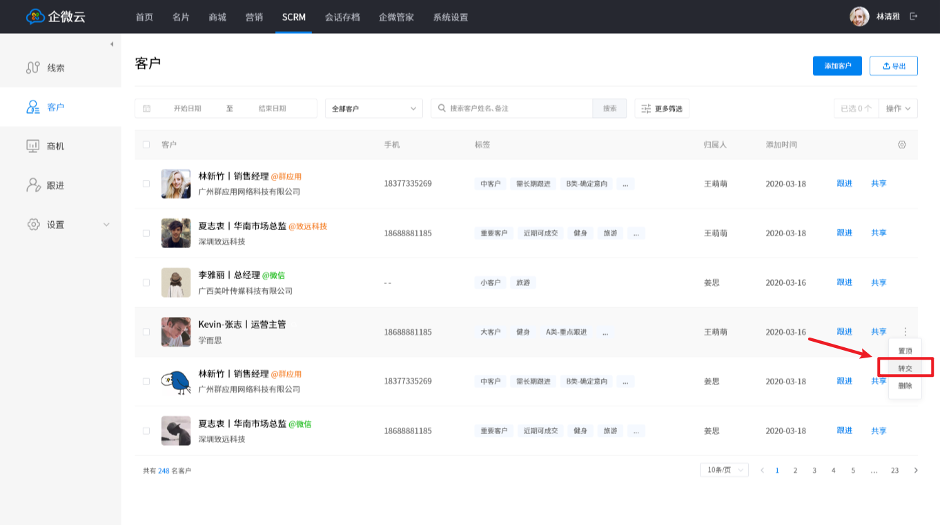The width and height of the screenshot is (940, 525).
Task: Click the 添加客户 button
Action: [x=837, y=66]
